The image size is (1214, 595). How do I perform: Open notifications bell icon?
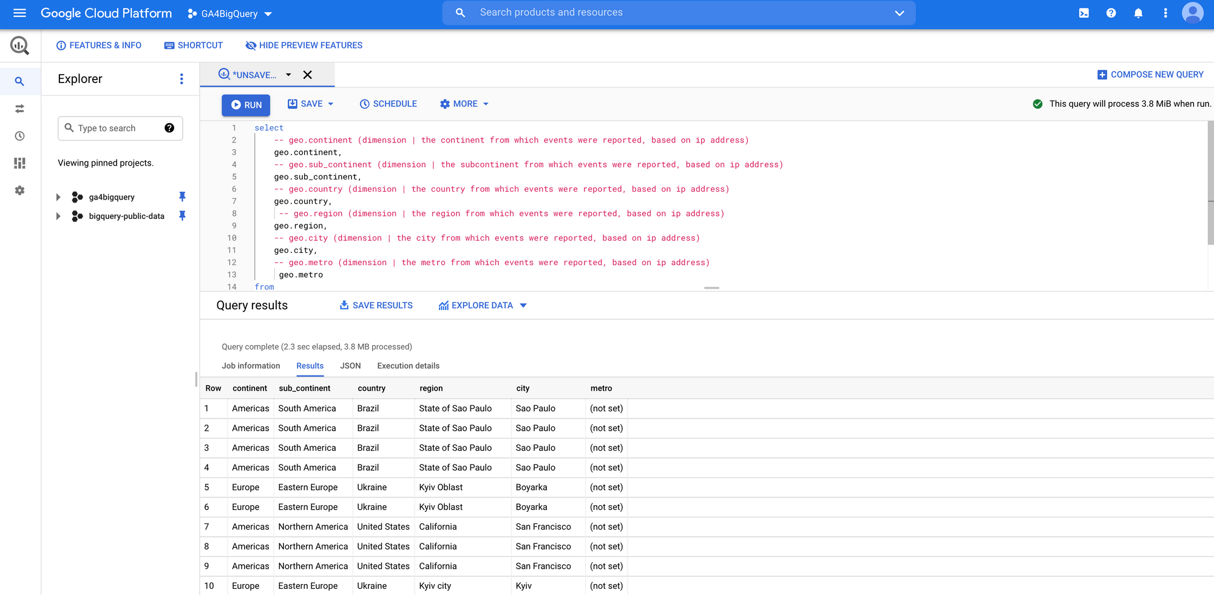coord(1138,13)
